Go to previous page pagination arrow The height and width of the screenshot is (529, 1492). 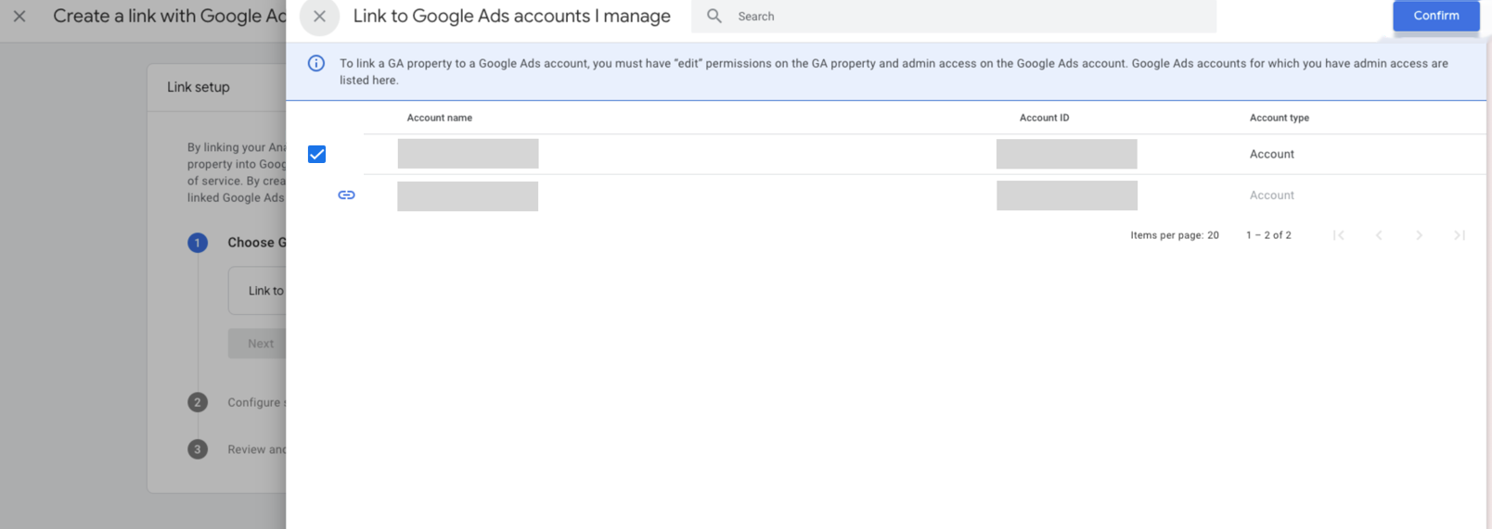coord(1379,235)
